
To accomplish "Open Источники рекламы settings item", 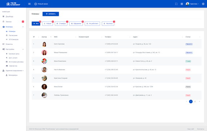I will [x=16, y=62].
